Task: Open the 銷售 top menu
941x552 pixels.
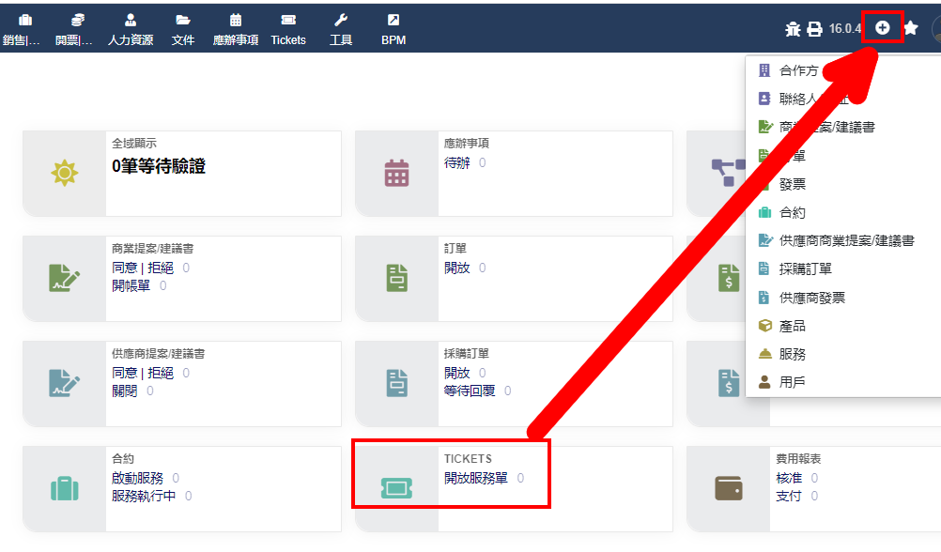Action: click(x=23, y=29)
